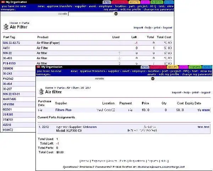The image size is (213, 171).
Task: Click new location in the front window
Action: [x=154, y=71]
